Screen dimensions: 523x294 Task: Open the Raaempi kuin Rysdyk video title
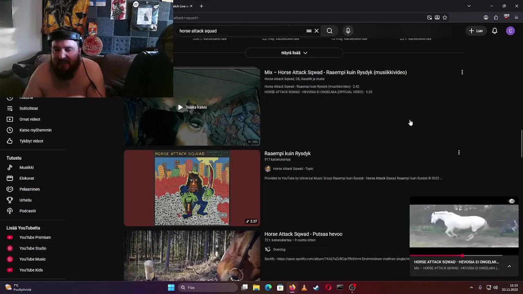pyautogui.click(x=288, y=154)
